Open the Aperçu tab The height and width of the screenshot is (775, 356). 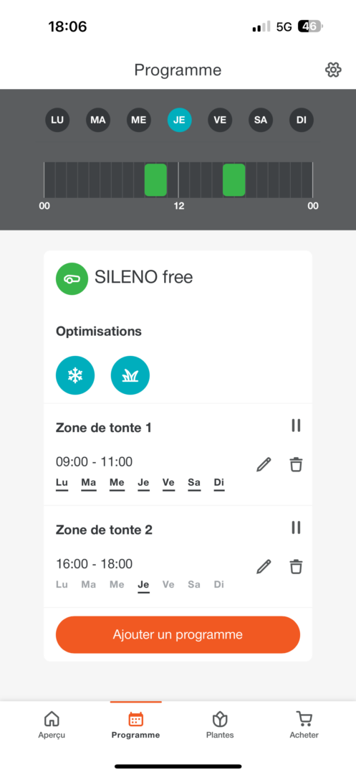pyautogui.click(x=52, y=725)
